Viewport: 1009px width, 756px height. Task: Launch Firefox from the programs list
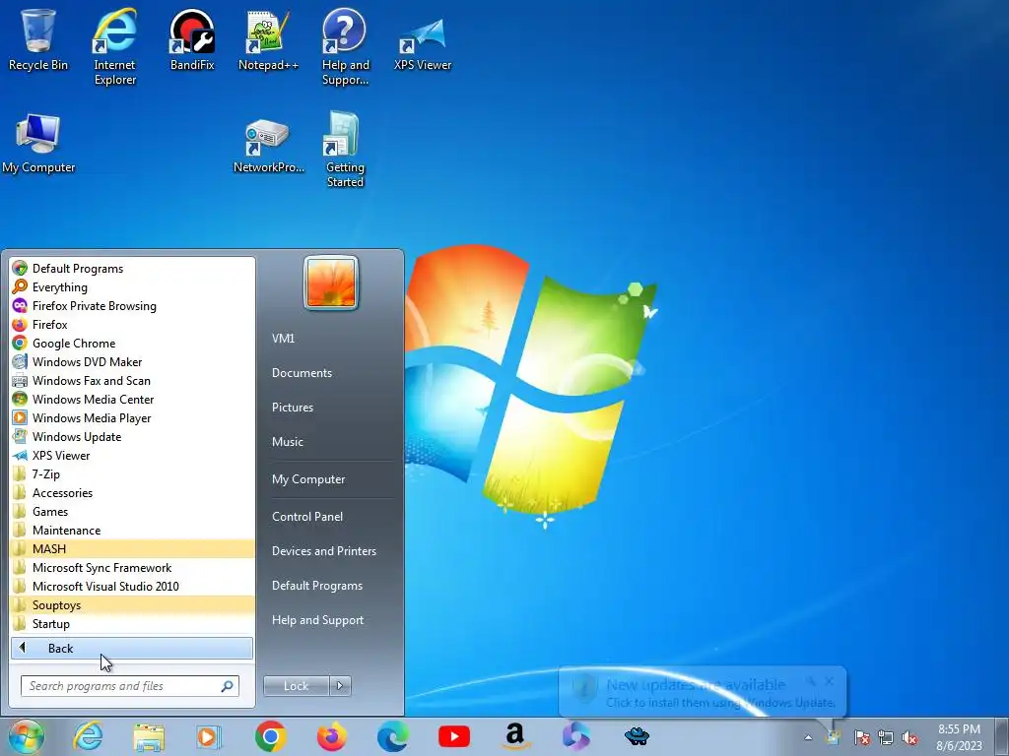coord(133,324)
